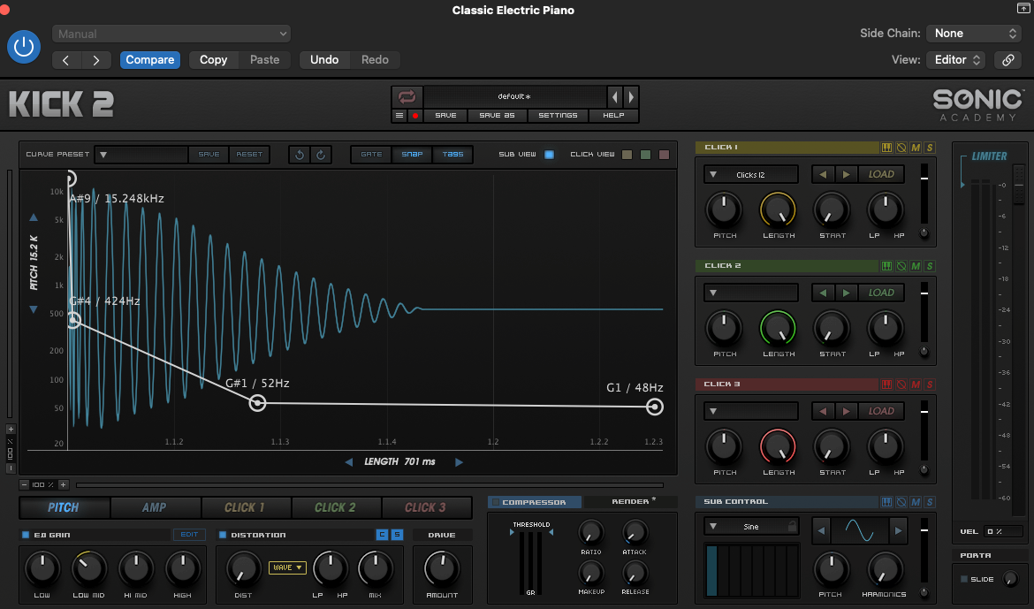This screenshot has width=1034, height=609.
Task: Click the bypass circle icon on Click 1
Action: pyautogui.click(x=901, y=148)
